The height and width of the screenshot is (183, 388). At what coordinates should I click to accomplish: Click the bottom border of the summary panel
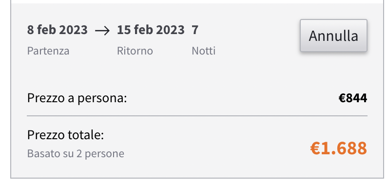point(197,178)
